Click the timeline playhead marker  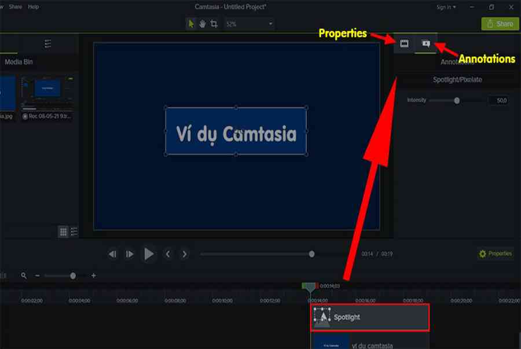pos(310,286)
